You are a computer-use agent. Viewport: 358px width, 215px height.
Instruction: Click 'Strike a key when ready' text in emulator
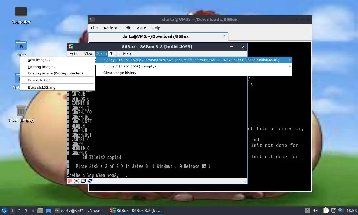click(x=99, y=176)
